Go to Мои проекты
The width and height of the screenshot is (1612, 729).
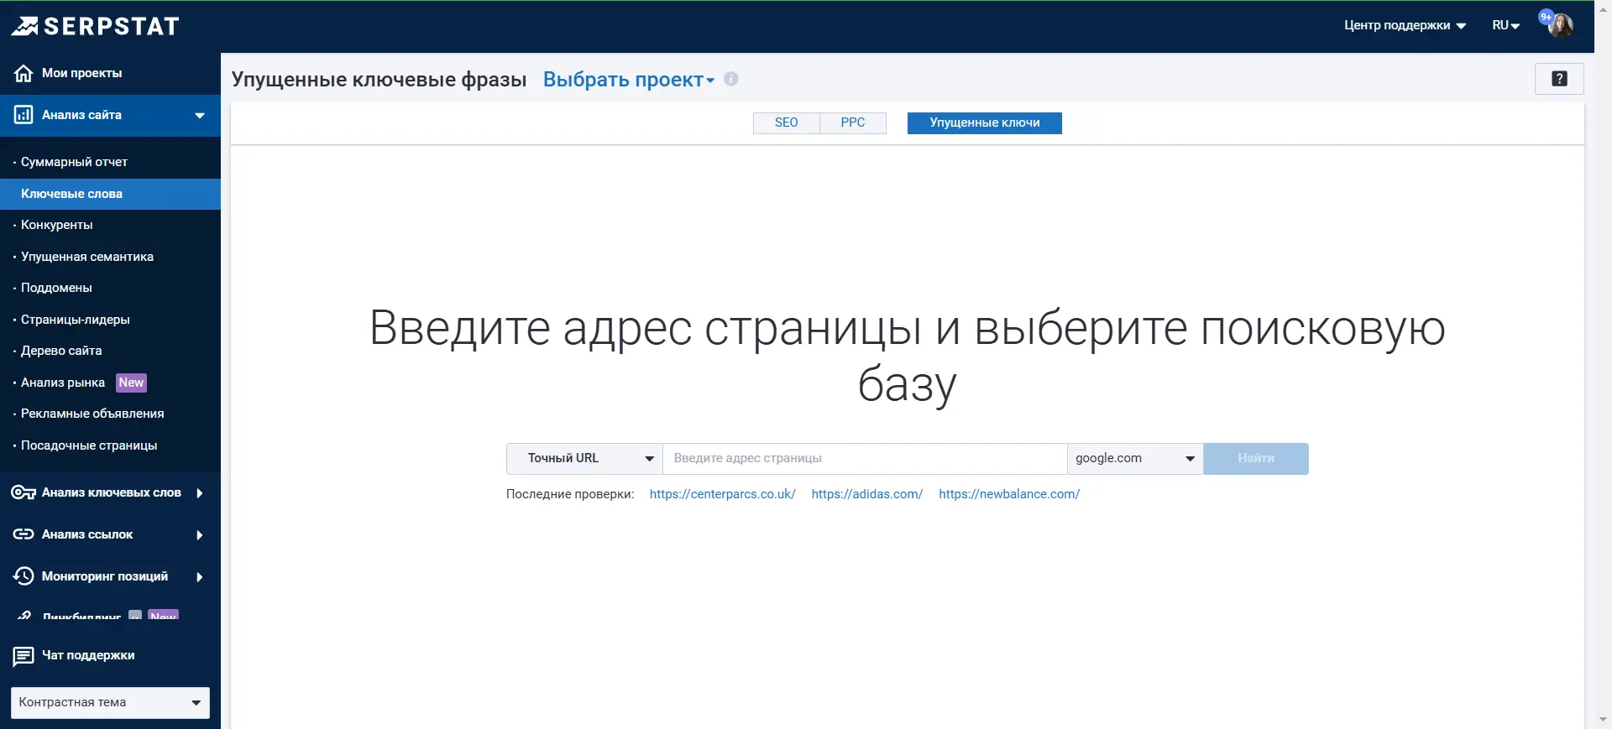[x=81, y=73]
